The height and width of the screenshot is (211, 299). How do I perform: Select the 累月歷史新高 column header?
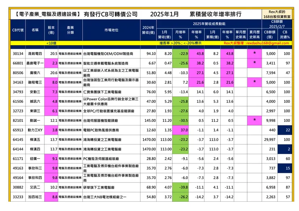[x=255, y=34]
